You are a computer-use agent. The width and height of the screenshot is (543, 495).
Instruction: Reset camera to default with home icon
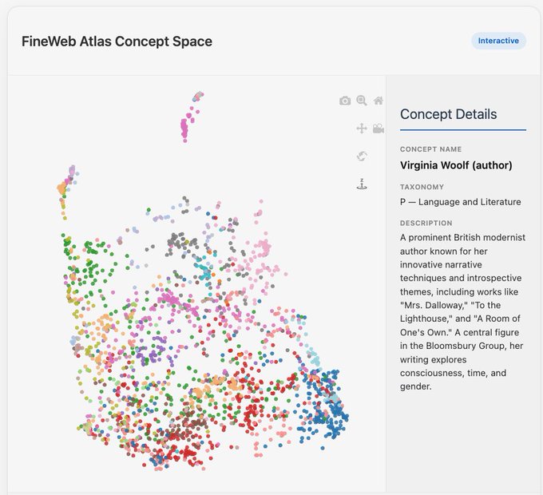point(379,101)
